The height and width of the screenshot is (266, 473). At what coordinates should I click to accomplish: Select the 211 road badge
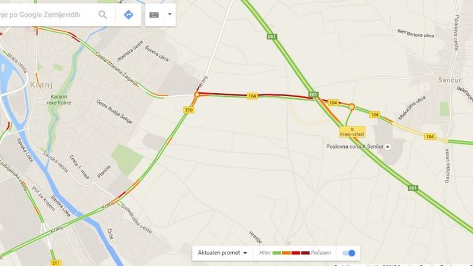point(56,262)
